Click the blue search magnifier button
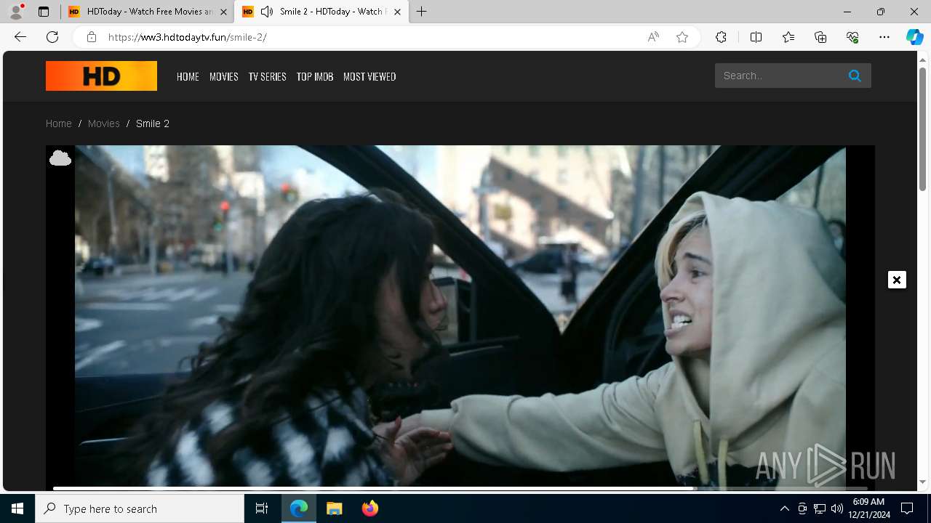The image size is (931, 523). coord(855,76)
